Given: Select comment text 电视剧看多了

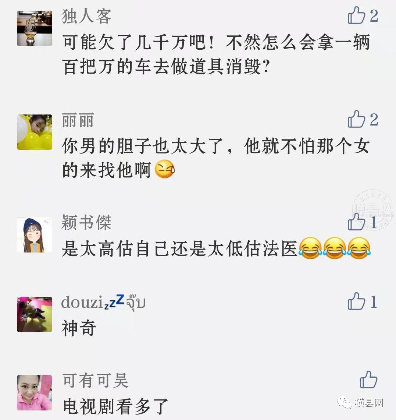Looking at the screenshot, I should click(x=115, y=406).
